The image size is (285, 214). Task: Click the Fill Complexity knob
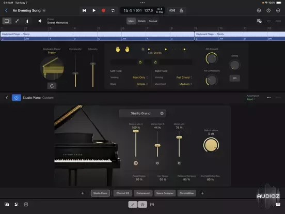click(x=212, y=80)
